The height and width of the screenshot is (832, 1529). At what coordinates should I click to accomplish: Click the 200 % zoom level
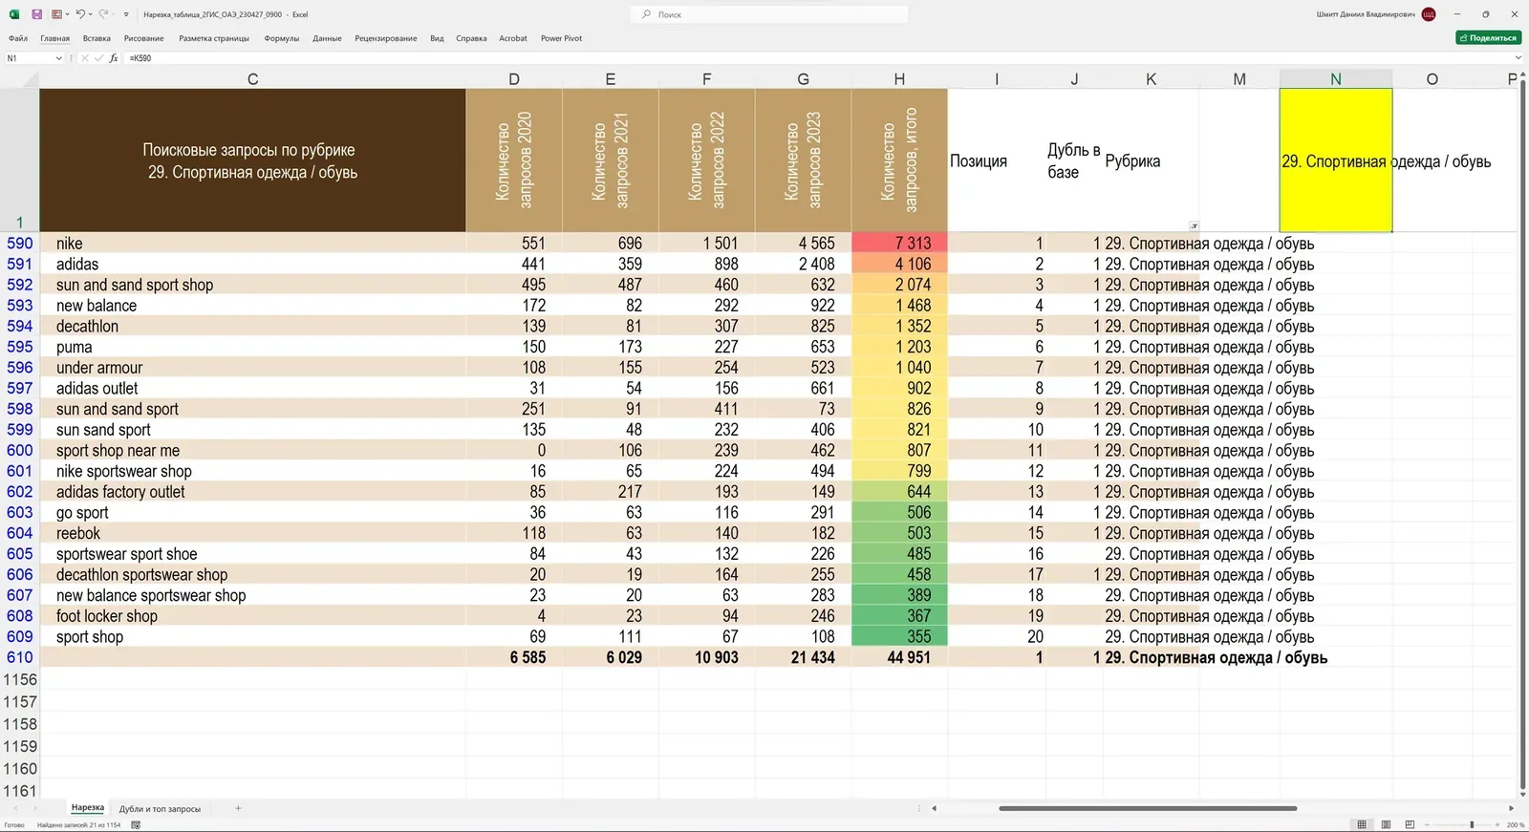coord(1516,825)
